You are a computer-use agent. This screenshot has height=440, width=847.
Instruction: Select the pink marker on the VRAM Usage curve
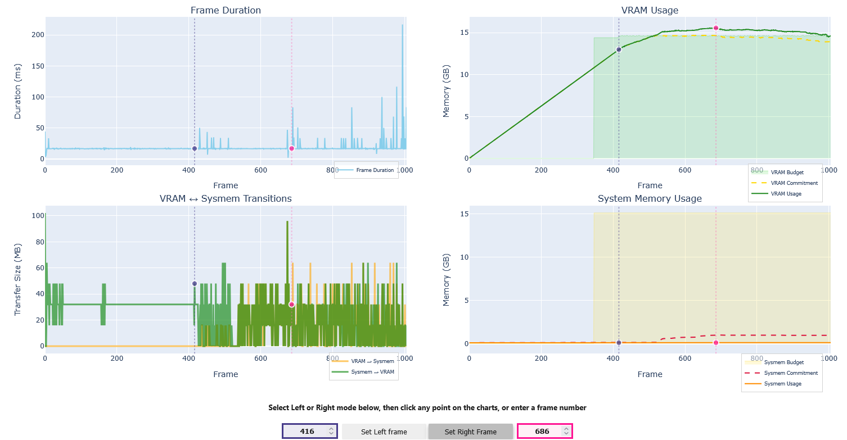click(x=716, y=27)
